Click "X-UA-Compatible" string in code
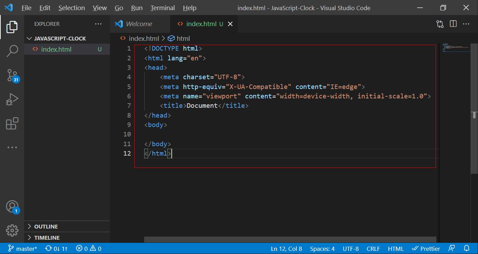Image resolution: width=478 pixels, height=254 pixels. point(258,87)
